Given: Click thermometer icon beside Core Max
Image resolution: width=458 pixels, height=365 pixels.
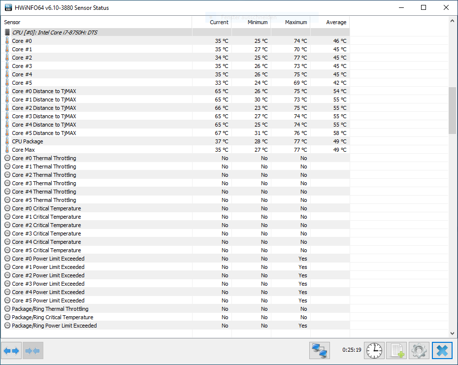Looking at the screenshot, I should [x=7, y=150].
